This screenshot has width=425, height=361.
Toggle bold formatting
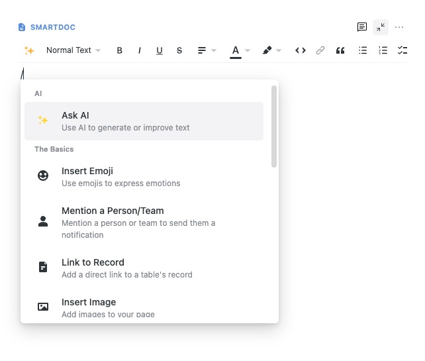(120, 50)
